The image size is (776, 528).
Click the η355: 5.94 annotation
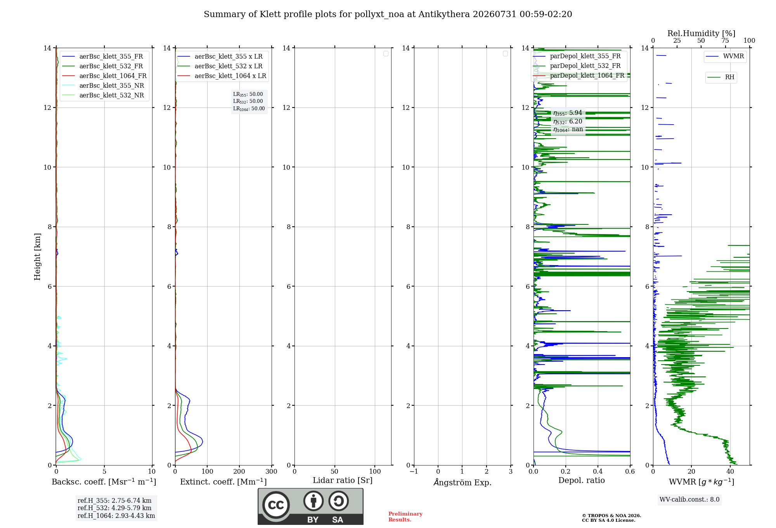(x=568, y=113)
